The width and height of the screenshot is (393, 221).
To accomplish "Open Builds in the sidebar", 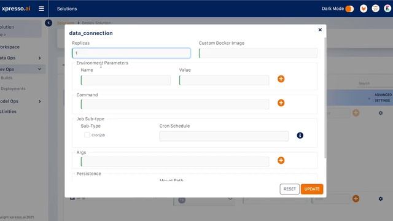I will coord(7,78).
